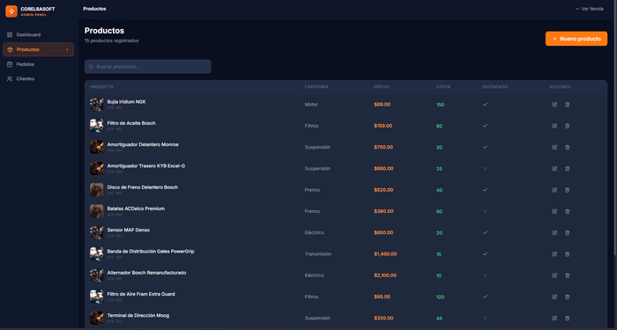Toggle destacado check for Amortiguador Delantero Monroe
The image size is (617, 330).
pyautogui.click(x=485, y=147)
